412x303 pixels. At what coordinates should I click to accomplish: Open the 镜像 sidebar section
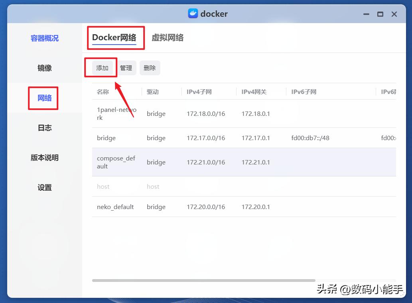[x=45, y=68]
